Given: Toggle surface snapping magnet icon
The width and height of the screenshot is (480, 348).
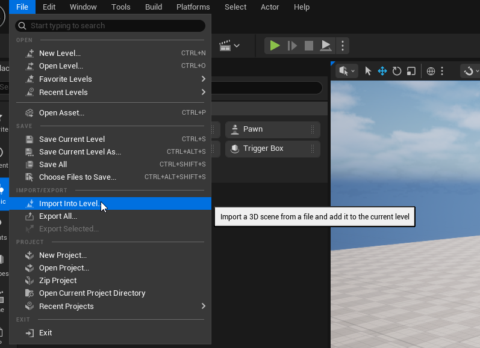Looking at the screenshot, I should click(x=470, y=71).
